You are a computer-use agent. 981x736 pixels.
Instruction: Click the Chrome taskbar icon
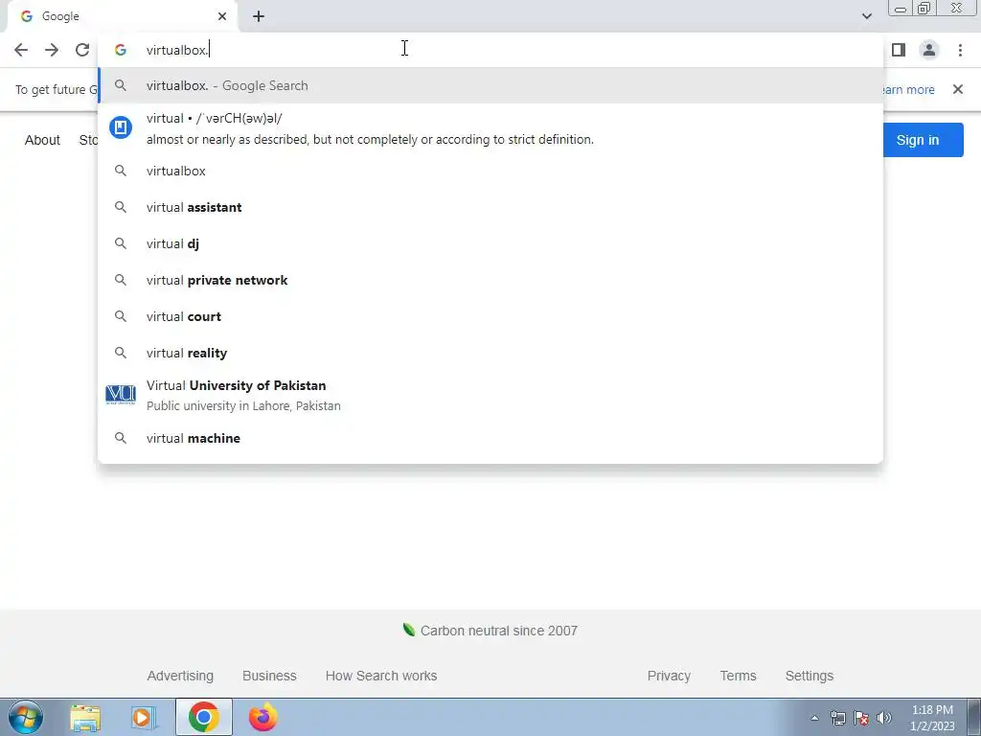click(203, 717)
